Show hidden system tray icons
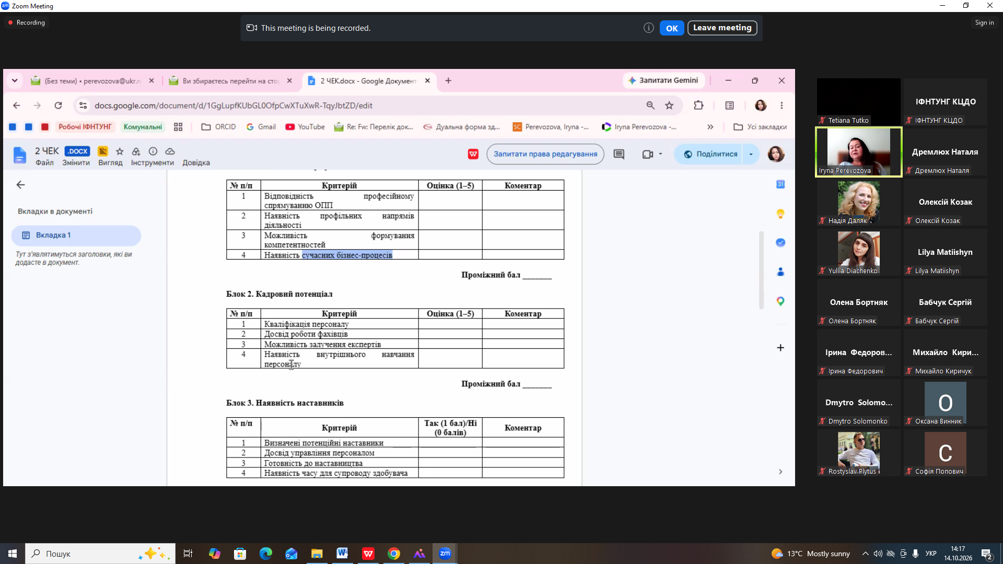This screenshot has width=1003, height=564. [866, 554]
